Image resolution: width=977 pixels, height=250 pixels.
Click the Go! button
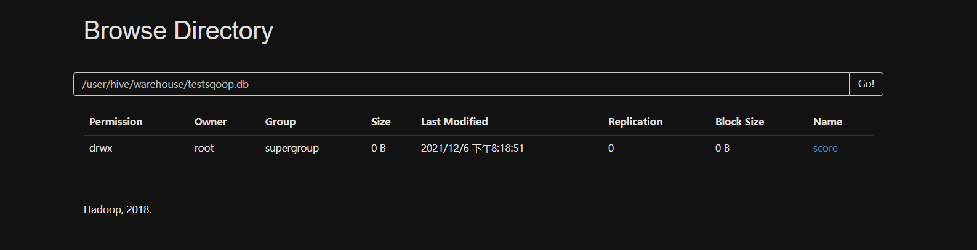pyautogui.click(x=866, y=84)
